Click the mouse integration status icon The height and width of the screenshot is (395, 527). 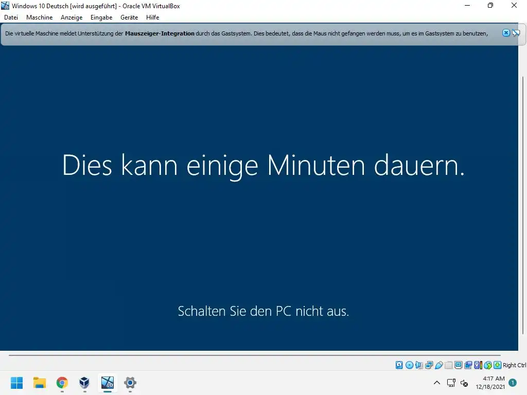(488, 365)
